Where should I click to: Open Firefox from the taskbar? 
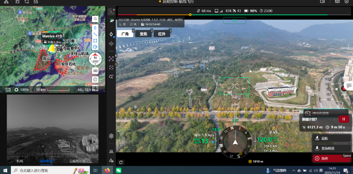tap(107, 171)
